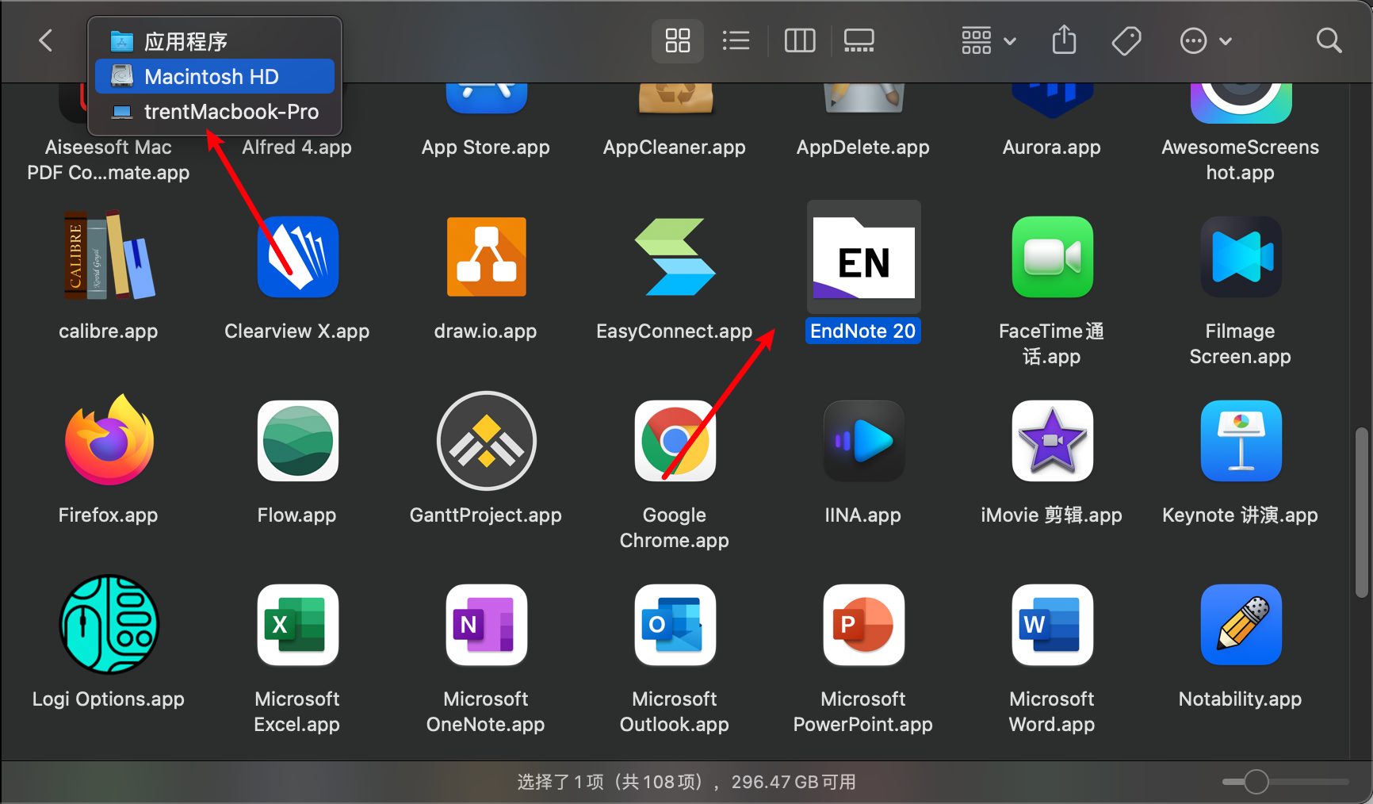The image size is (1373, 804).
Task: Select the Microsoft Excel.app icon
Action: pos(297,624)
